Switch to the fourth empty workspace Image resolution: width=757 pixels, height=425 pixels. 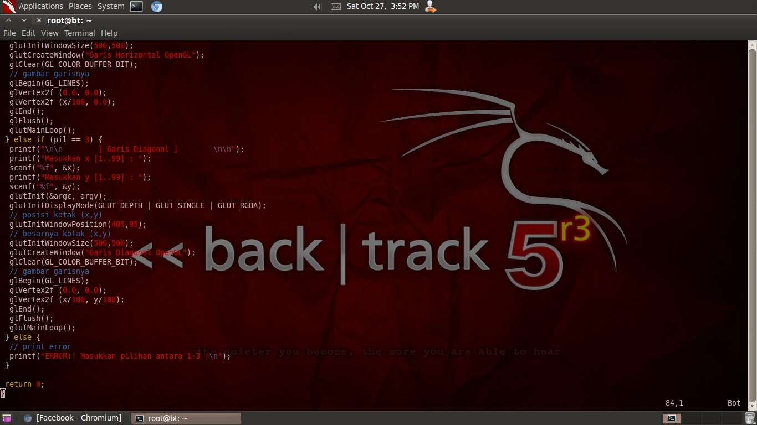click(x=730, y=418)
